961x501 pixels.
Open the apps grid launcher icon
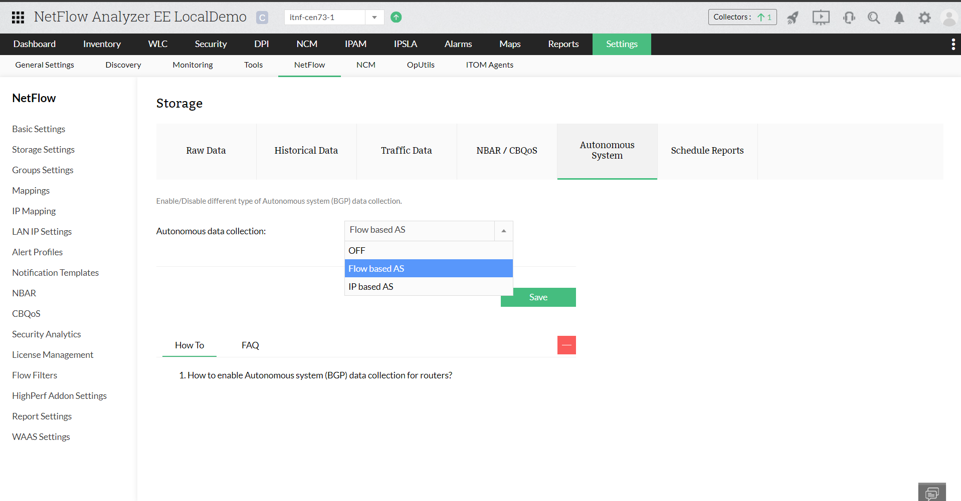(x=18, y=18)
